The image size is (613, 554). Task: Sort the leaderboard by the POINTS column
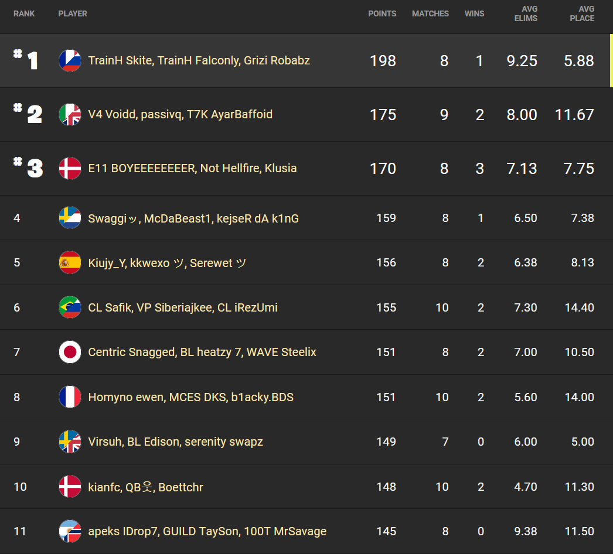(x=382, y=13)
